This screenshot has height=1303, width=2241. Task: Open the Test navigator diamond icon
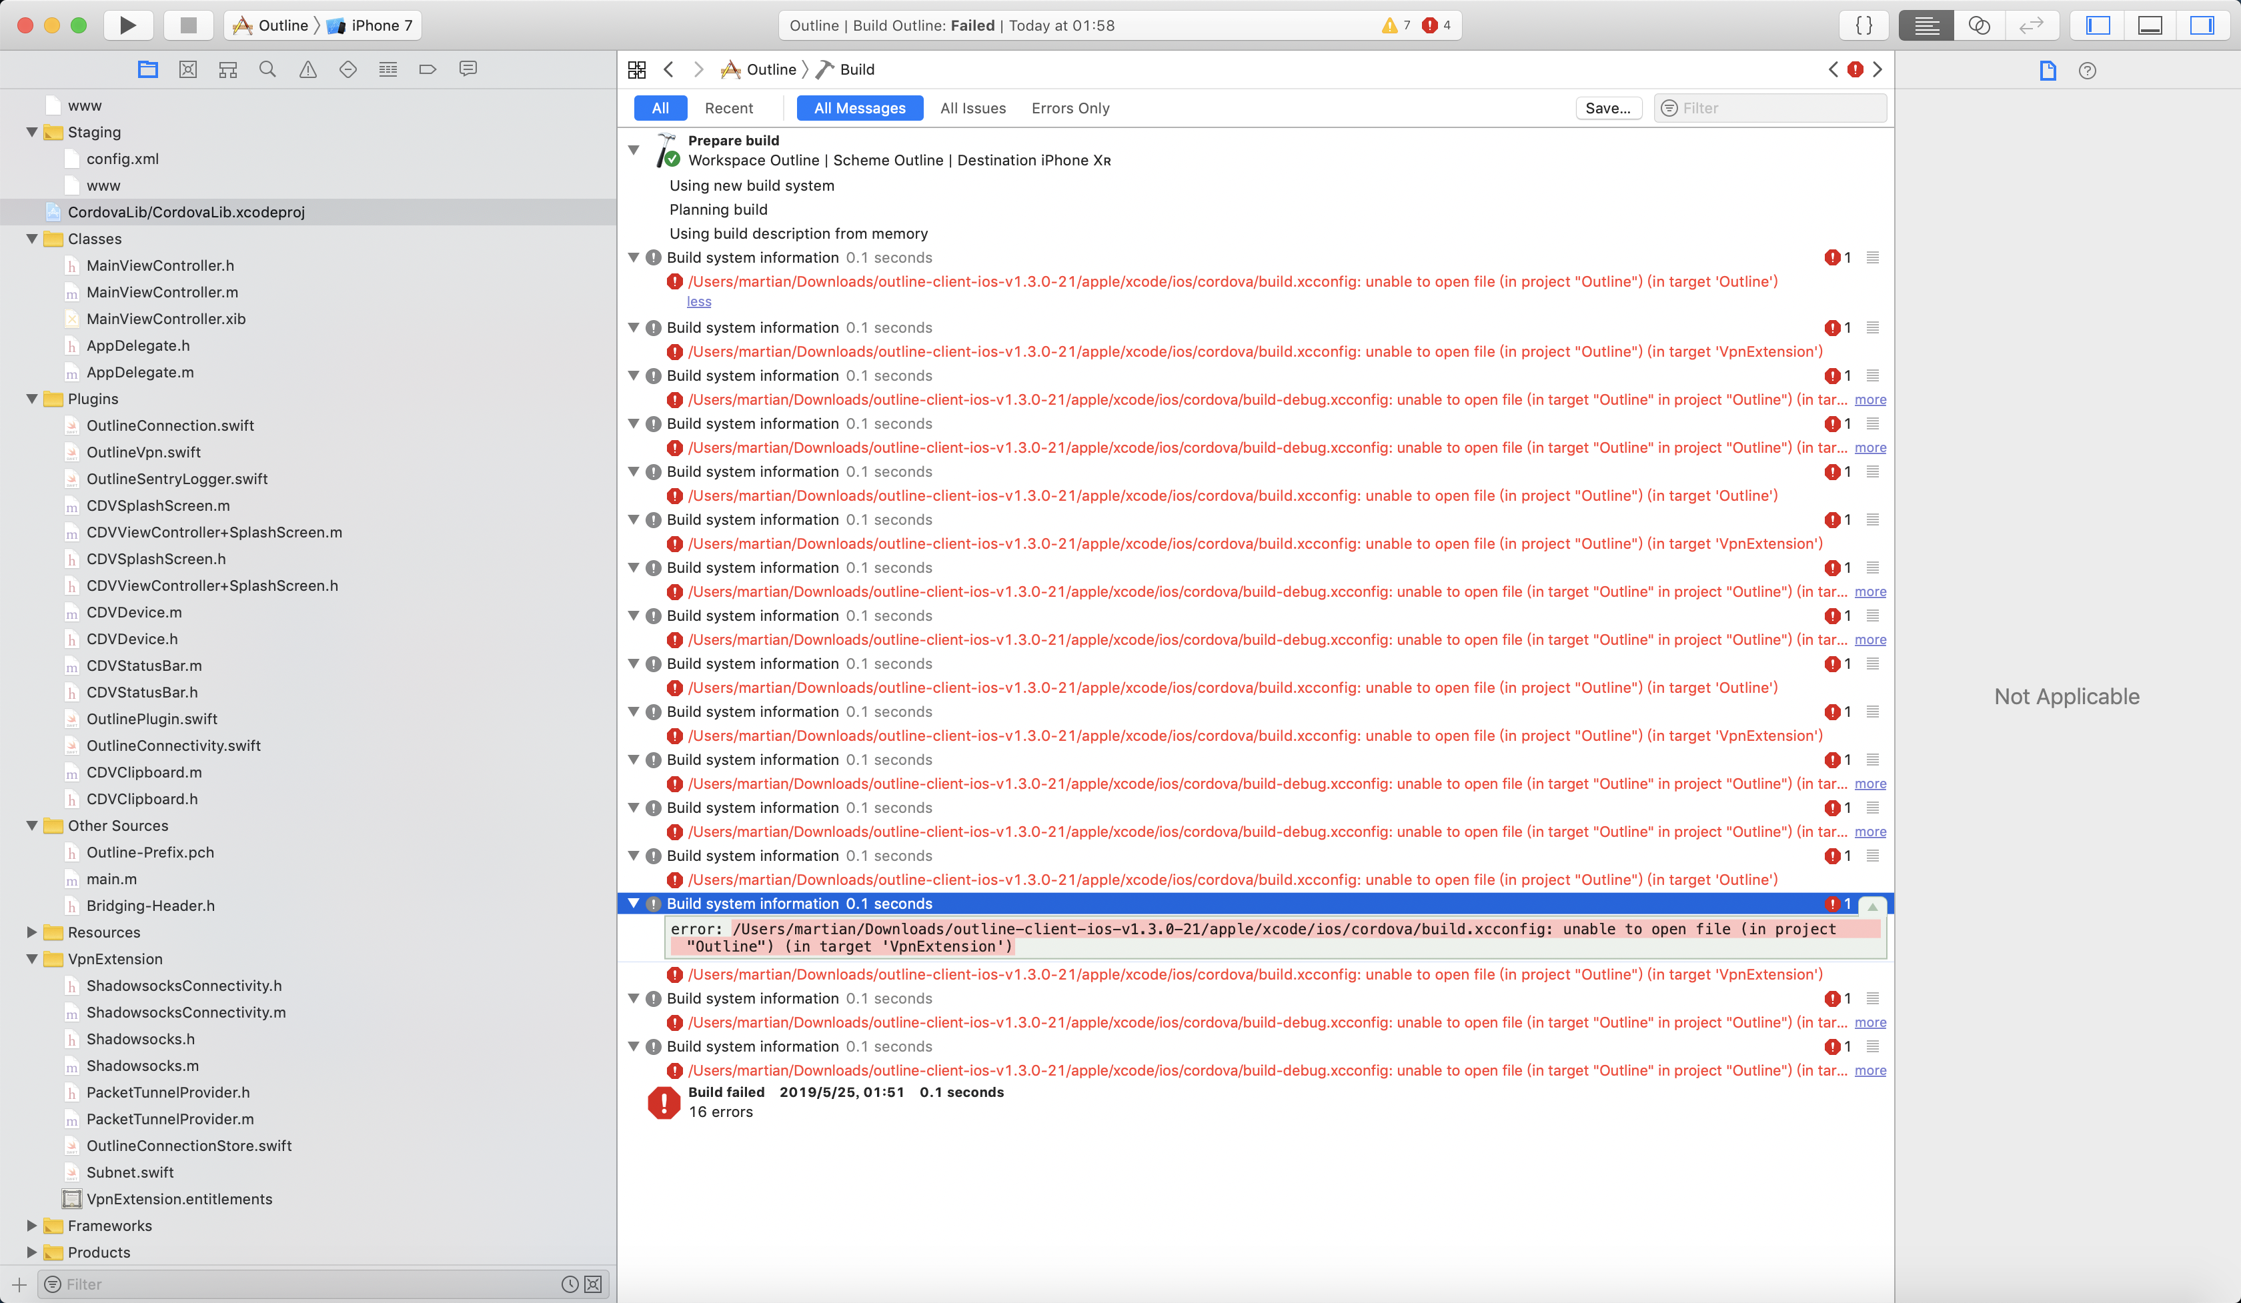(x=347, y=69)
